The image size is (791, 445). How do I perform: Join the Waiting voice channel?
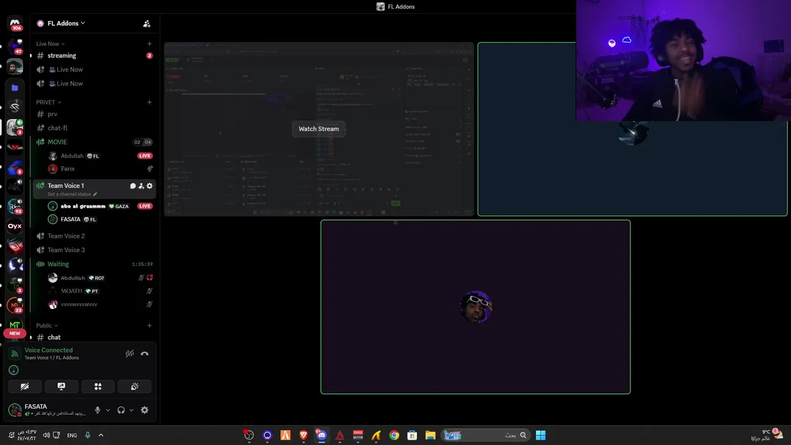click(x=94, y=265)
